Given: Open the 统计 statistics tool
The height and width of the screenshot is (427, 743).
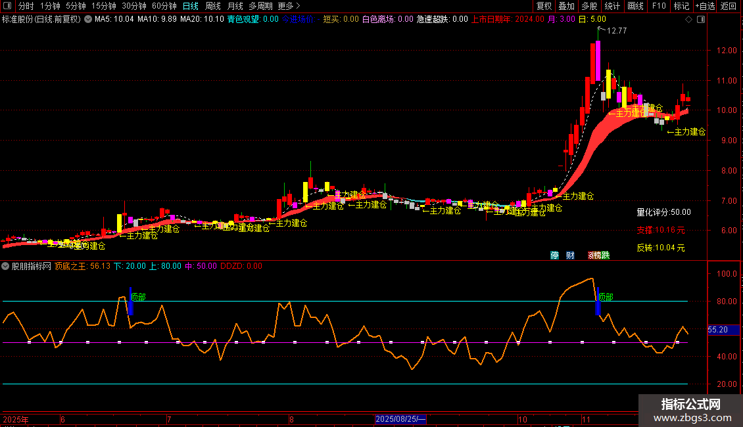Looking at the screenshot, I should 611,6.
